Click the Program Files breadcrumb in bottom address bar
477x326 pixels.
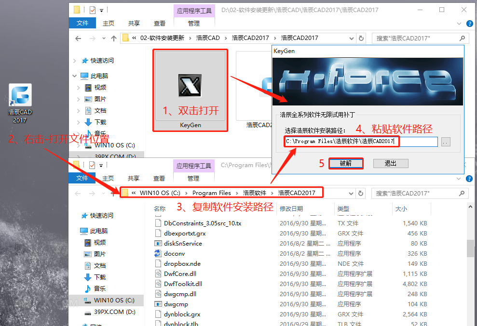pos(211,193)
